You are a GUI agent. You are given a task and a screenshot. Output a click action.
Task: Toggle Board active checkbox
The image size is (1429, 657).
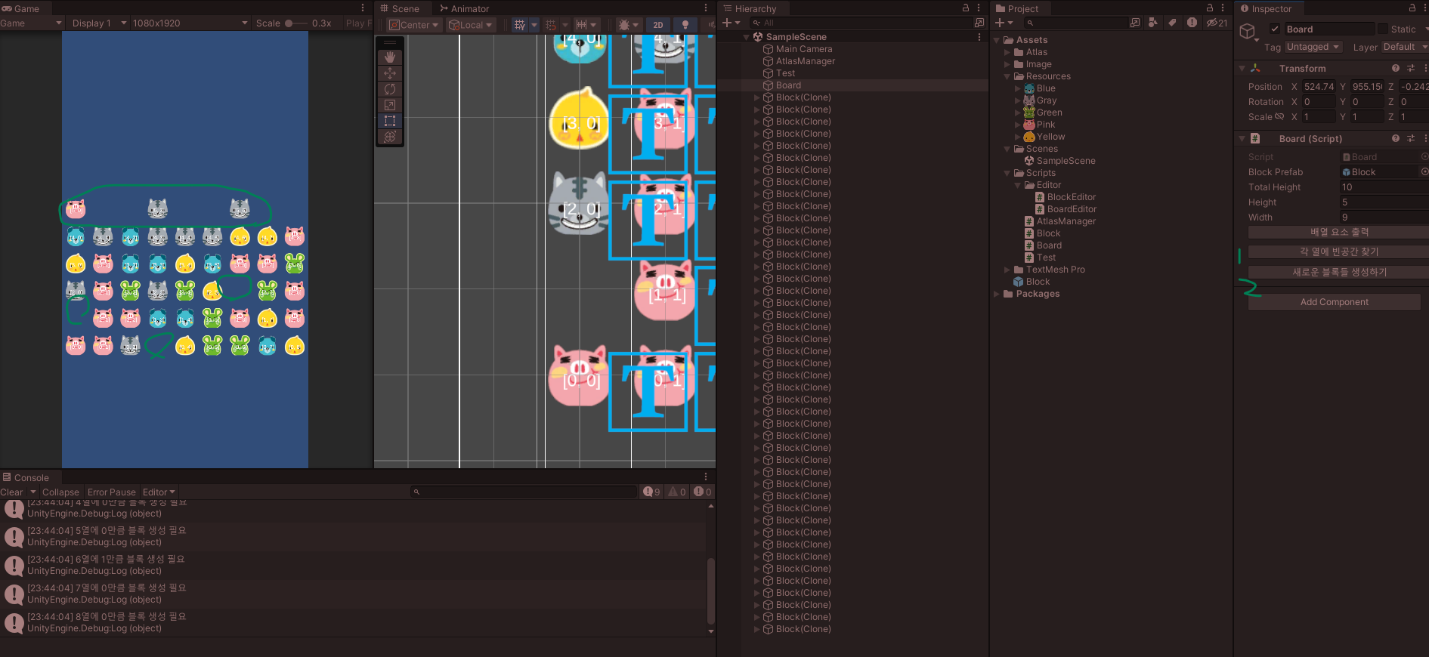click(x=1275, y=29)
